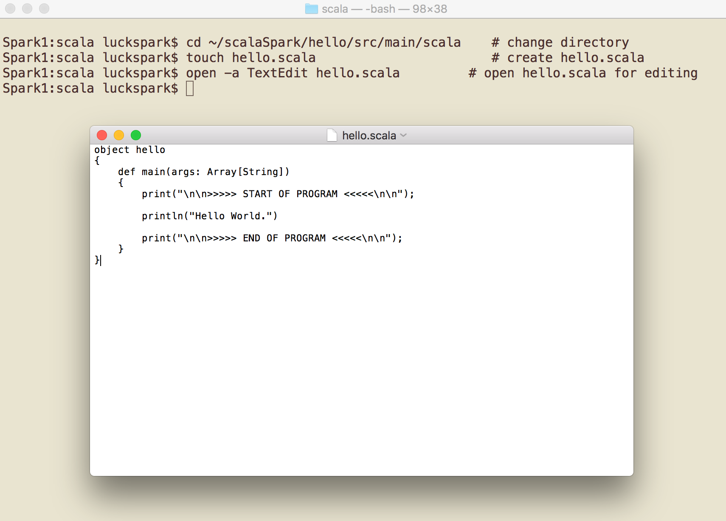Click the # change directory comment

(560, 42)
